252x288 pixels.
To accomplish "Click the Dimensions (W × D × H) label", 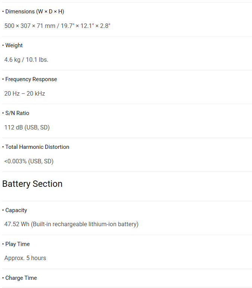I will click(x=34, y=12).
